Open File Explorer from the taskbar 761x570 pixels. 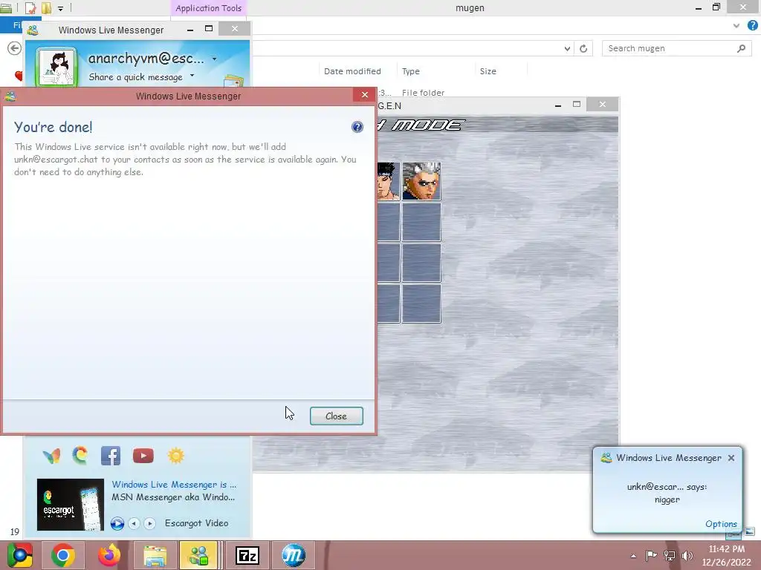(155, 555)
